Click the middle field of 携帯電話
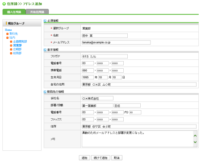Viewport: 201px width, 162px height. click(x=103, y=71)
